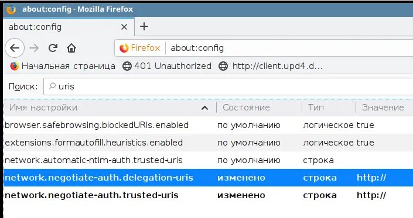Sort by the Тип column header
The image size is (413, 218).
click(329, 108)
